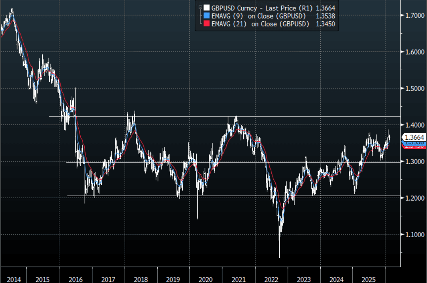The height and width of the screenshot is (283, 427).
Task: Click the 1.6000 y-axis label
Action: 415,52
